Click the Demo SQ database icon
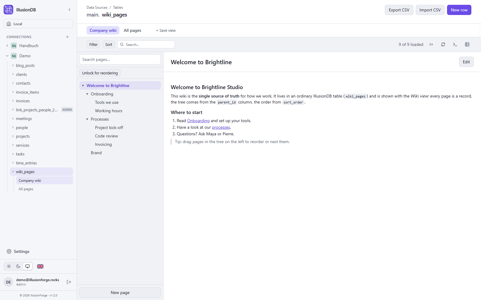The image size is (481, 300). (14, 56)
